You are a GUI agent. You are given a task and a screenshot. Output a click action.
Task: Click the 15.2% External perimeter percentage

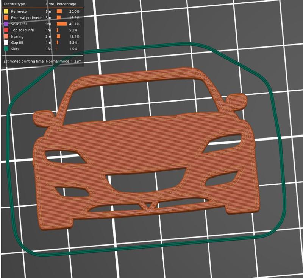74,17
